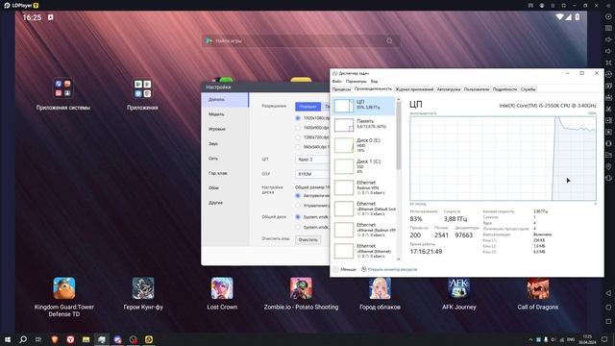This screenshot has height=346, width=615.
Task: Launch AFK Journey game icon
Action: 459,288
